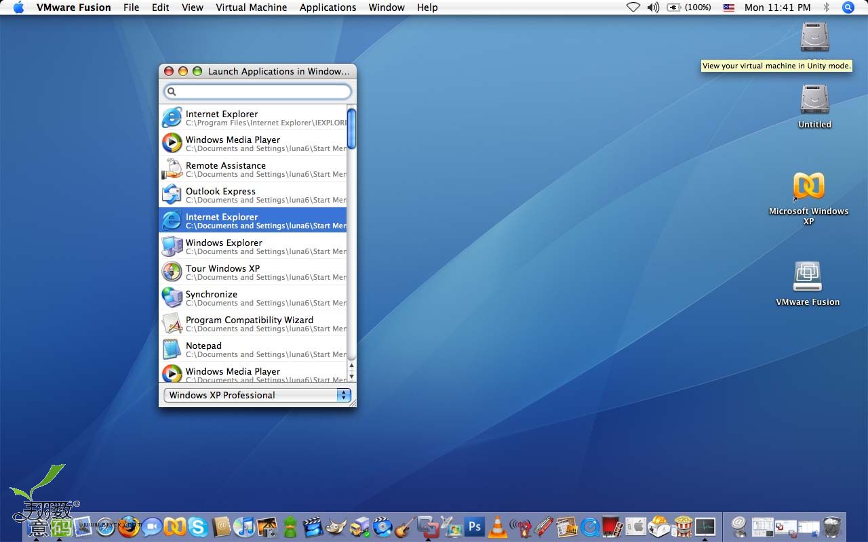Click the application search field
The height and width of the screenshot is (542, 868).
pyautogui.click(x=258, y=91)
